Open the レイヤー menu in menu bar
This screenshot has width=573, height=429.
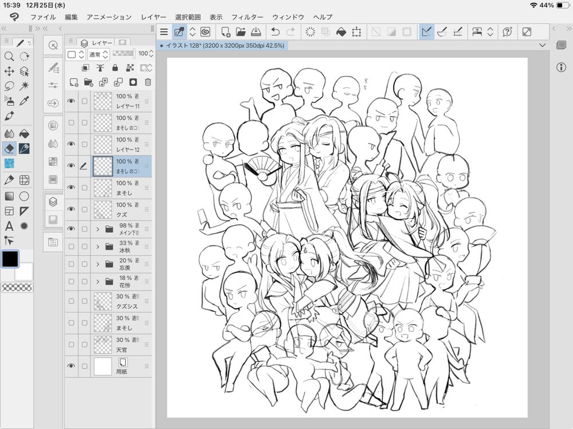pos(154,17)
